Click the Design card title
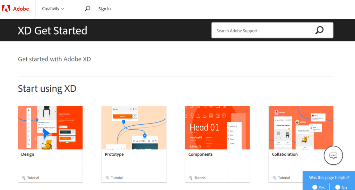 [28, 154]
